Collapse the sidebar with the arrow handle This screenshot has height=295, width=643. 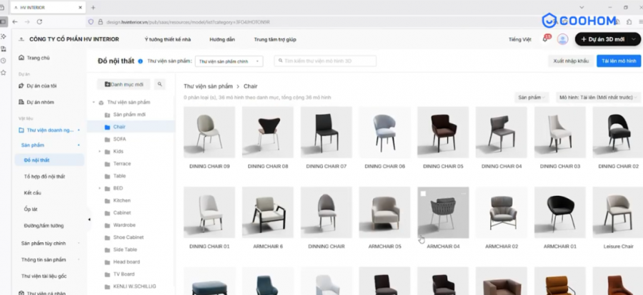pyautogui.click(x=89, y=219)
